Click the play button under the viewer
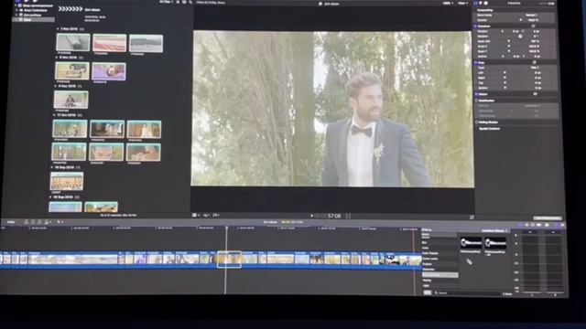The height and width of the screenshot is (329, 586). (312, 216)
